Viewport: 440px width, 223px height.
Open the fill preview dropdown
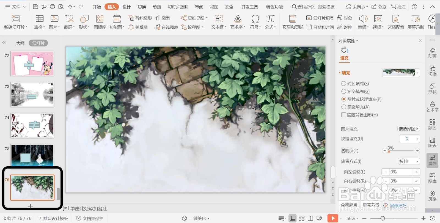pos(417,73)
